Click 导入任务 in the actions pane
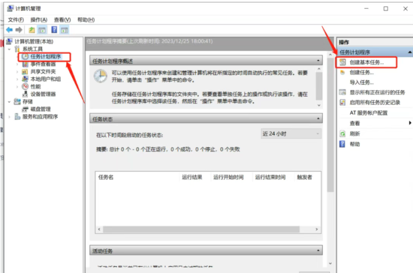Screen dimensions: 413x273 (362, 82)
